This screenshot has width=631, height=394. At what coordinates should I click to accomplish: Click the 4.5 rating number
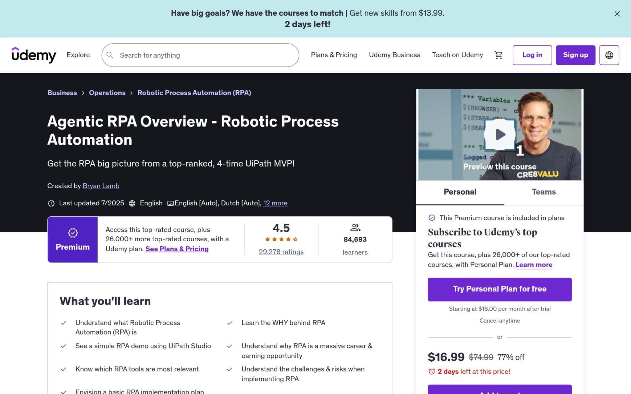(281, 228)
